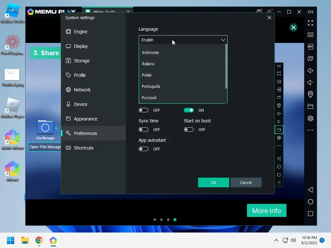Image resolution: width=331 pixels, height=248 pixels.
Task: Click the gear icon in guide sidebar
Action: [x=279, y=138]
